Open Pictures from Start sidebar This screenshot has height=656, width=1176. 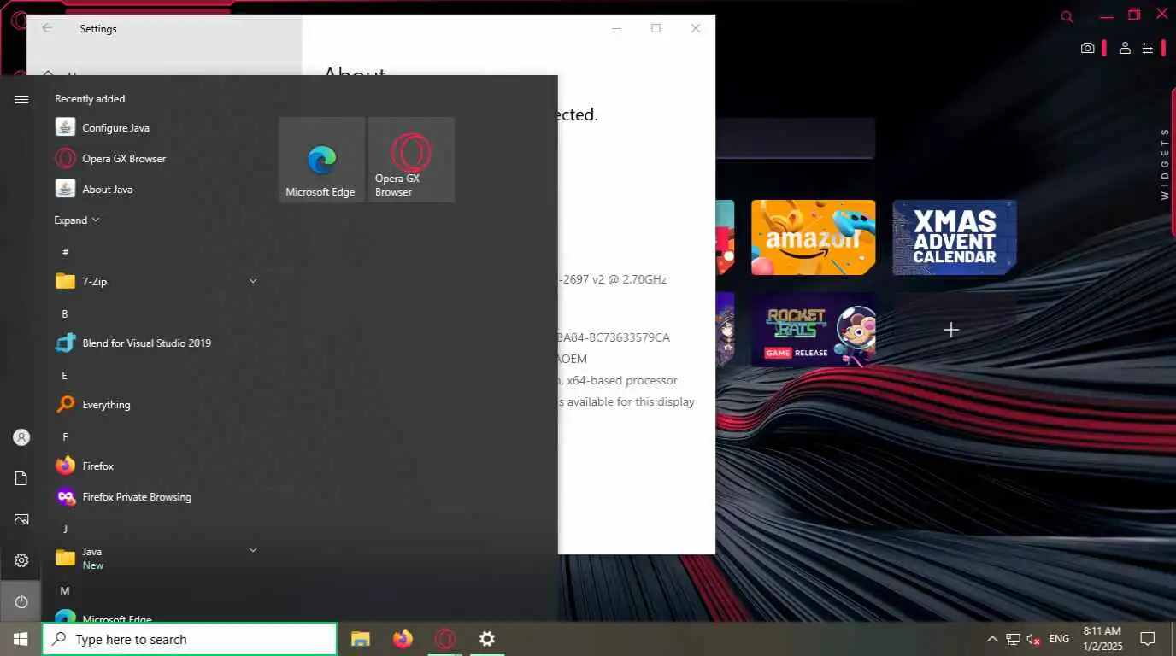21,519
